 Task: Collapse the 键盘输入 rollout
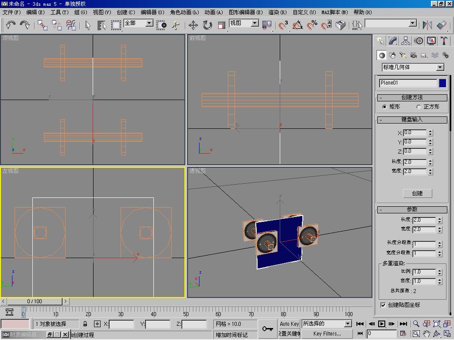412,120
